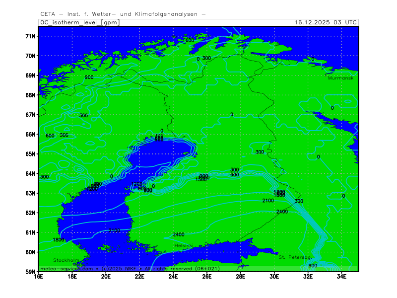The height and width of the screenshot is (298, 397).
Task: Click the Helsinki city label
Action: coord(184,246)
